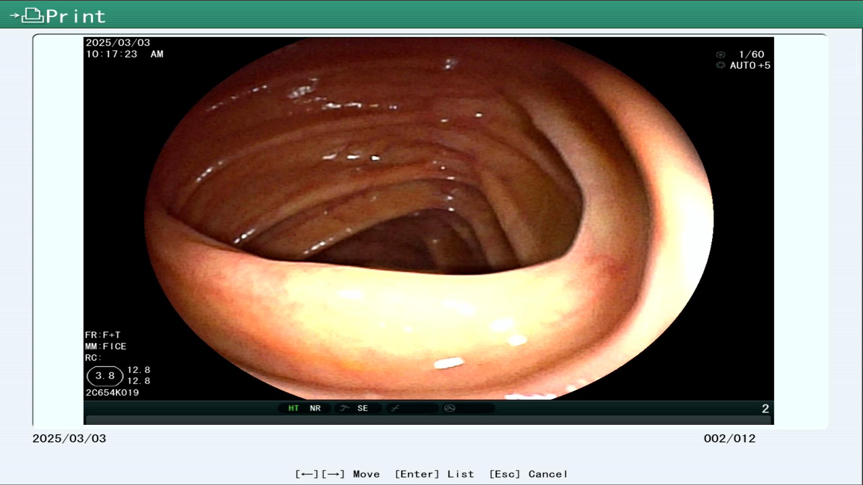The height and width of the screenshot is (485, 863).
Task: Click the lower 12.8 value
Action: [x=138, y=381]
